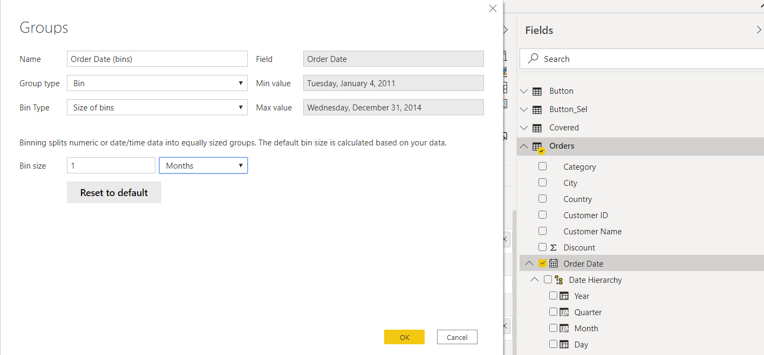Click the Order Date calendar icon
This screenshot has height=355, width=764.
[554, 263]
